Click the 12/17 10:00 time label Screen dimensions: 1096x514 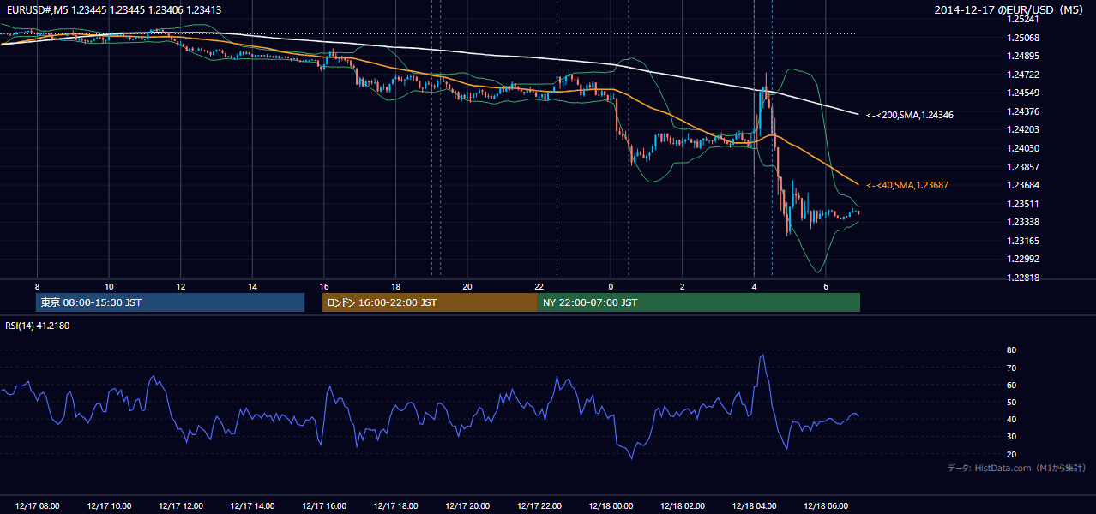pos(109,506)
